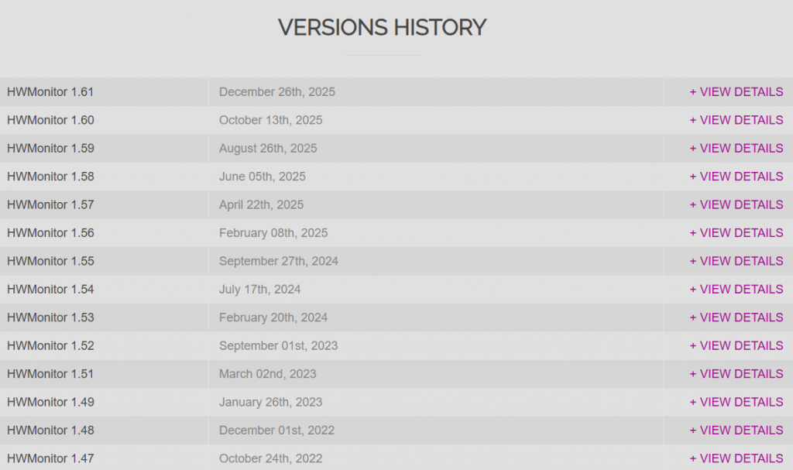Click the Versions History heading
793x470 pixels.
(382, 28)
